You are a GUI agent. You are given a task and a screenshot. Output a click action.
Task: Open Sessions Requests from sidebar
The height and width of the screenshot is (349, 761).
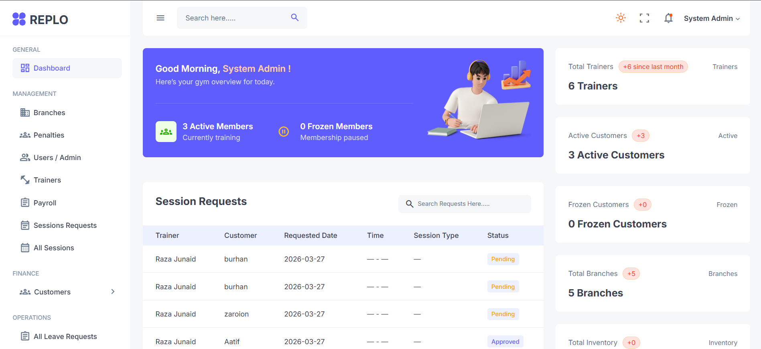click(x=65, y=225)
